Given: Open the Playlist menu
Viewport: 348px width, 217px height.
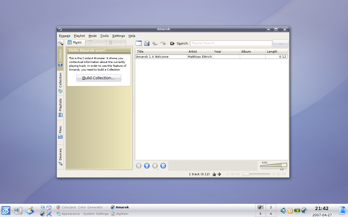Looking at the screenshot, I should coord(79,36).
